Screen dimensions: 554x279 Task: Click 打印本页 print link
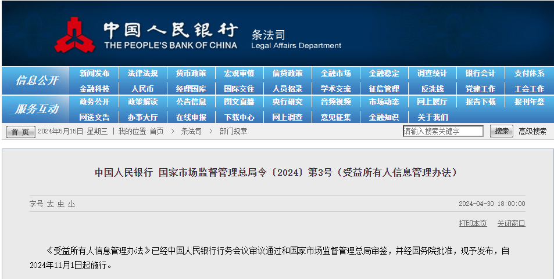coord(473,223)
